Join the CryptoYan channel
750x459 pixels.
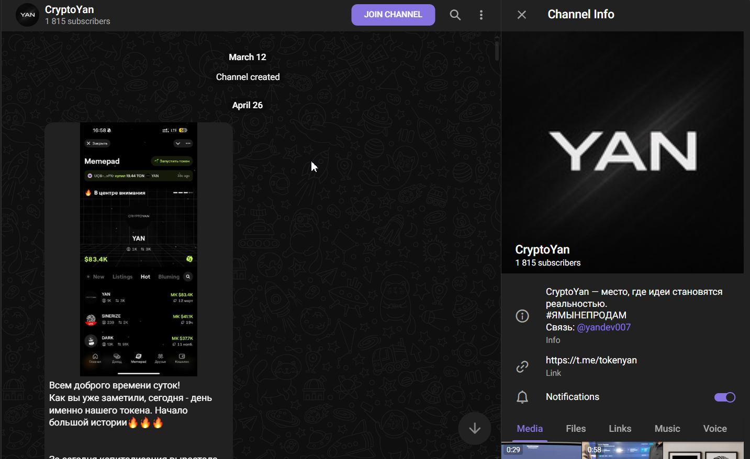tap(393, 15)
